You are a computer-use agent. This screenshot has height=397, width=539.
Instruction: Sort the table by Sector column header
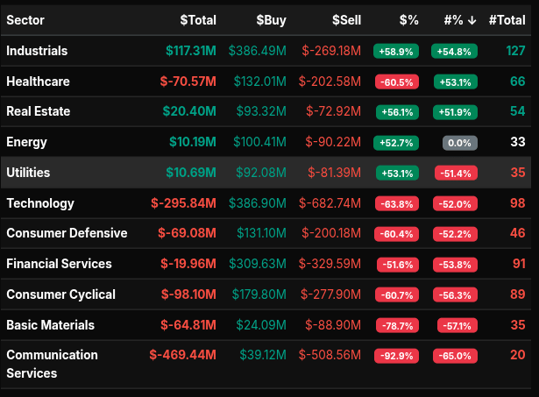click(25, 20)
